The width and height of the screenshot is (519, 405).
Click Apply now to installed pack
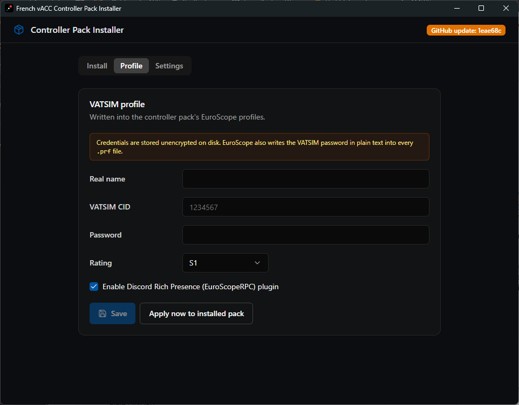pos(196,313)
